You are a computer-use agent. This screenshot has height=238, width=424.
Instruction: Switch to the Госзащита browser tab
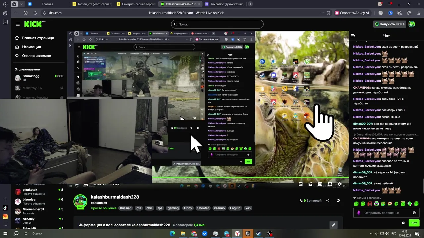[92, 4]
